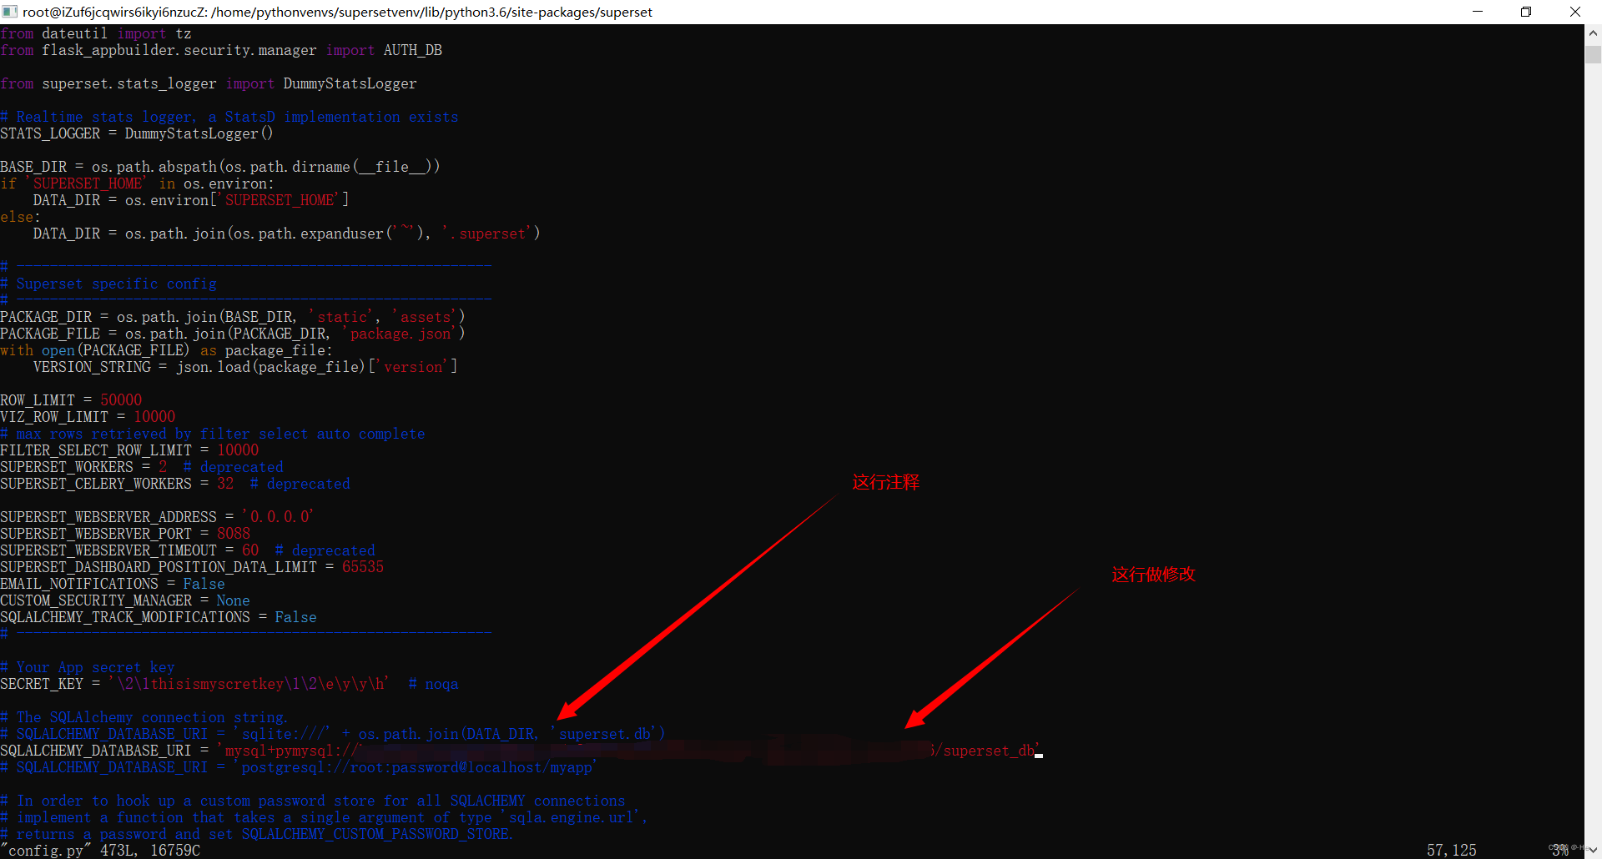This screenshot has height=859, width=1602.
Task: Click 'FILTER_SELECT_ROW_LIMIT' text
Action: (x=96, y=450)
